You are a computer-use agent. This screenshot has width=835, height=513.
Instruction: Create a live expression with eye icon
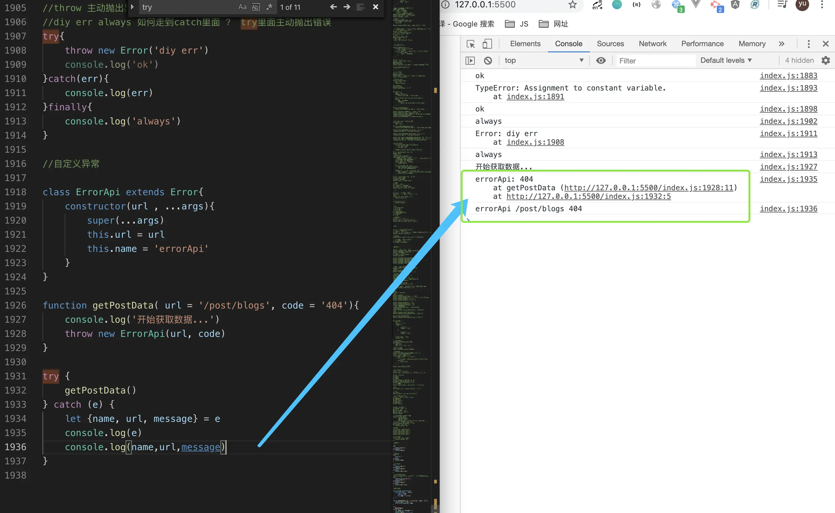601,60
